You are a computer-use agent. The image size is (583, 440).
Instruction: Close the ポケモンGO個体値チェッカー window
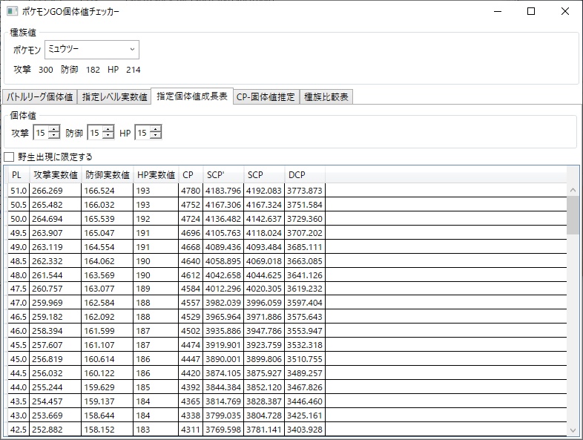(565, 11)
